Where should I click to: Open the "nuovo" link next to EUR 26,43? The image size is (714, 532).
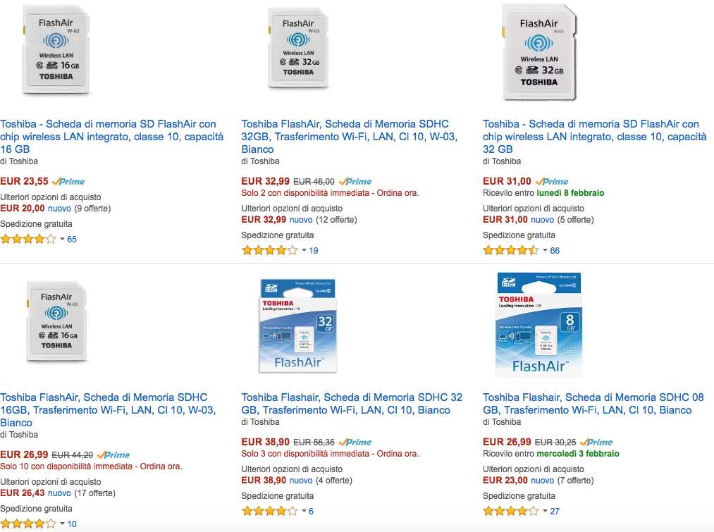[x=59, y=493]
